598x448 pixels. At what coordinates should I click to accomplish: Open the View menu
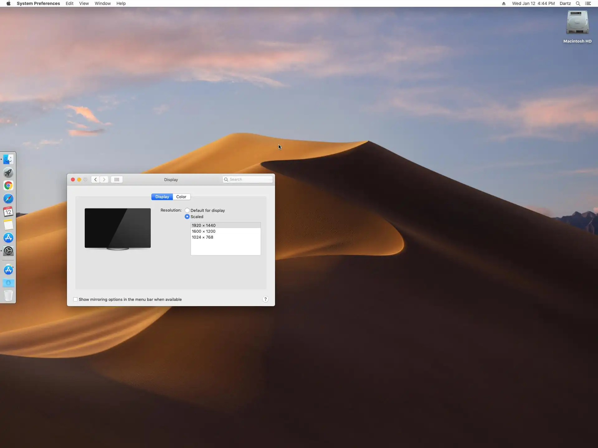pyautogui.click(x=84, y=3)
